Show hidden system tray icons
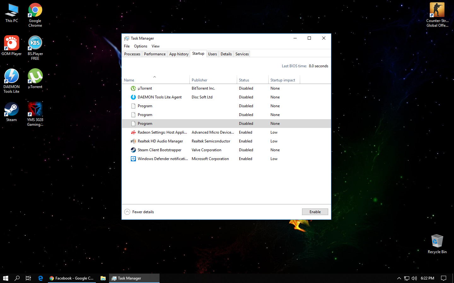 (399, 278)
